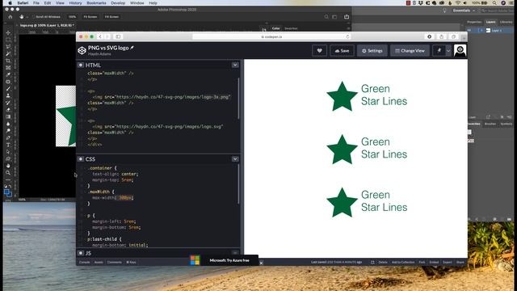Click Export in CodePen footer
517x291 pixels.
click(448, 262)
